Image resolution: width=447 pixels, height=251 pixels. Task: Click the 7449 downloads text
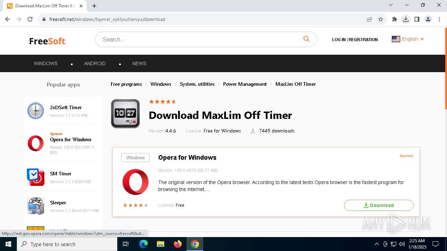(277, 131)
